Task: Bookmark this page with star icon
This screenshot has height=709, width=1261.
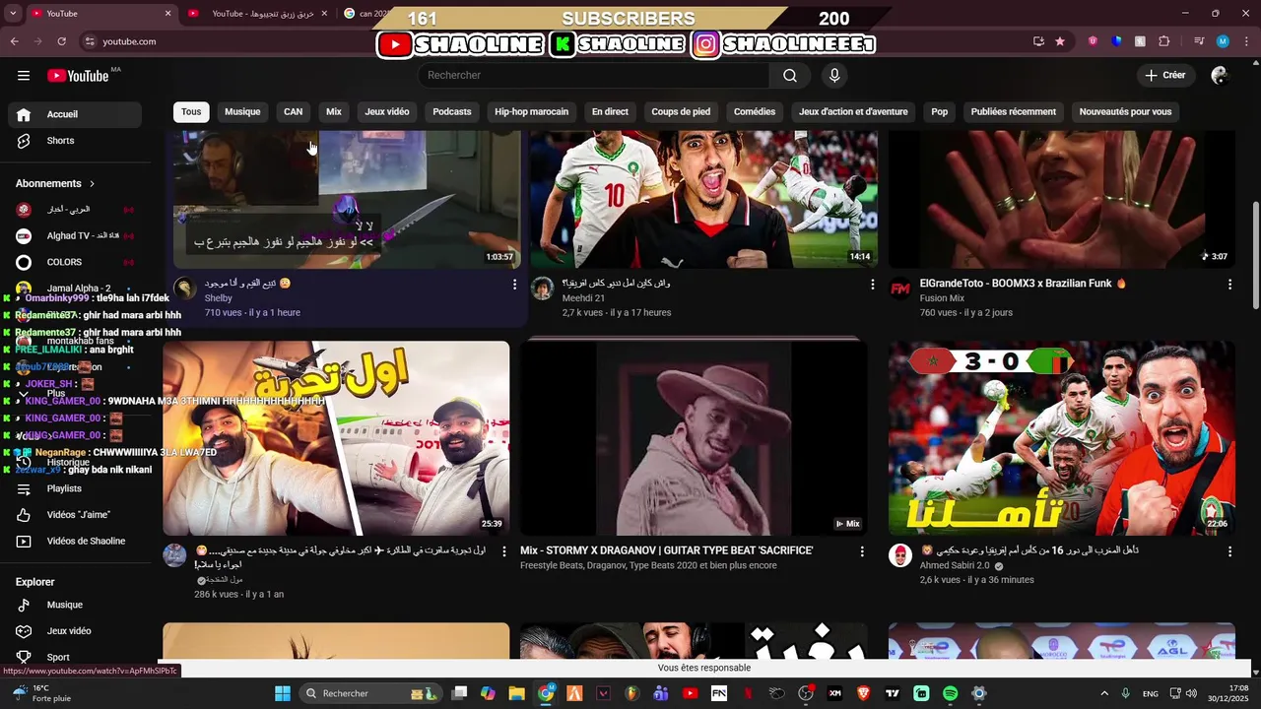Action: click(x=1060, y=41)
